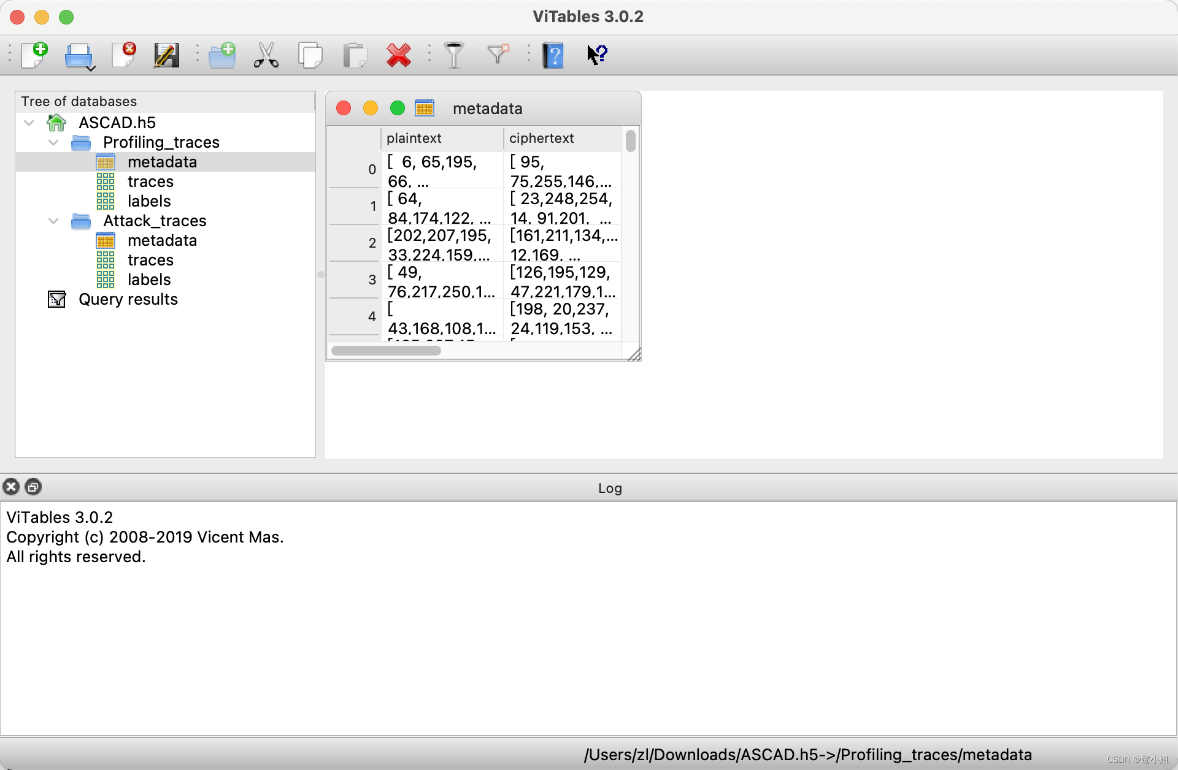Open the query filter funnel icon

[x=454, y=55]
